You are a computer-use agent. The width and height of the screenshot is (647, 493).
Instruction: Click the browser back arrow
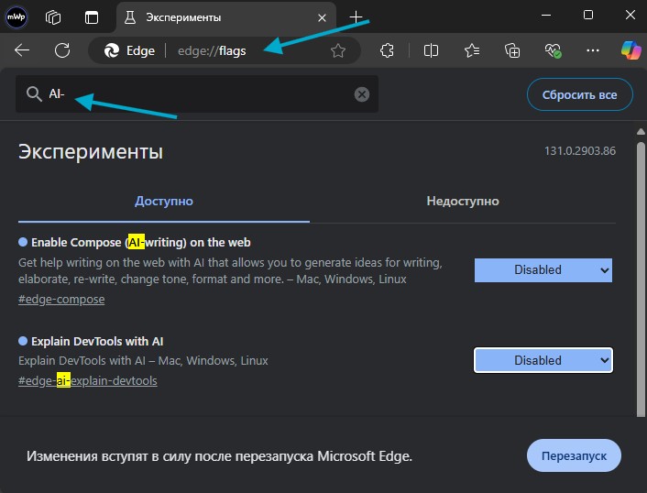click(22, 50)
